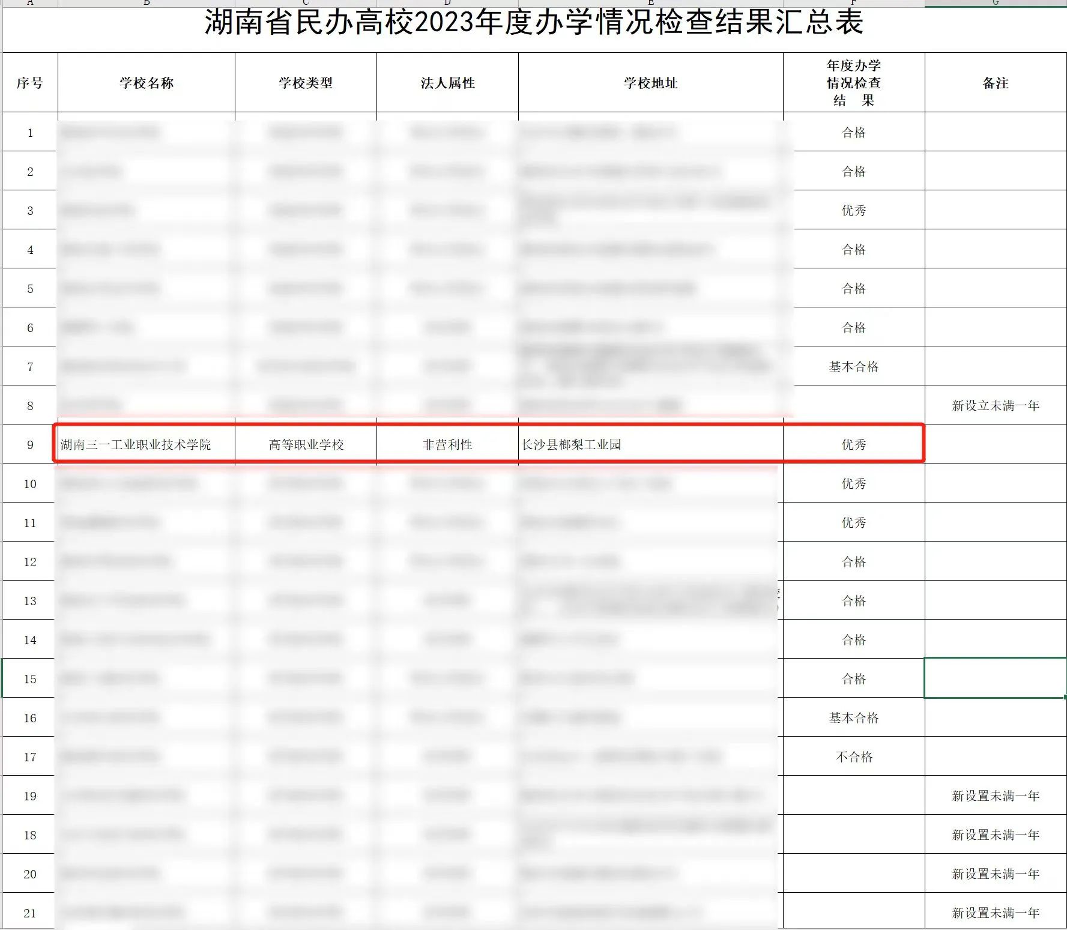Select the 新设立未满一年 remark in row 8
The width and height of the screenshot is (1067, 930).
coord(995,406)
